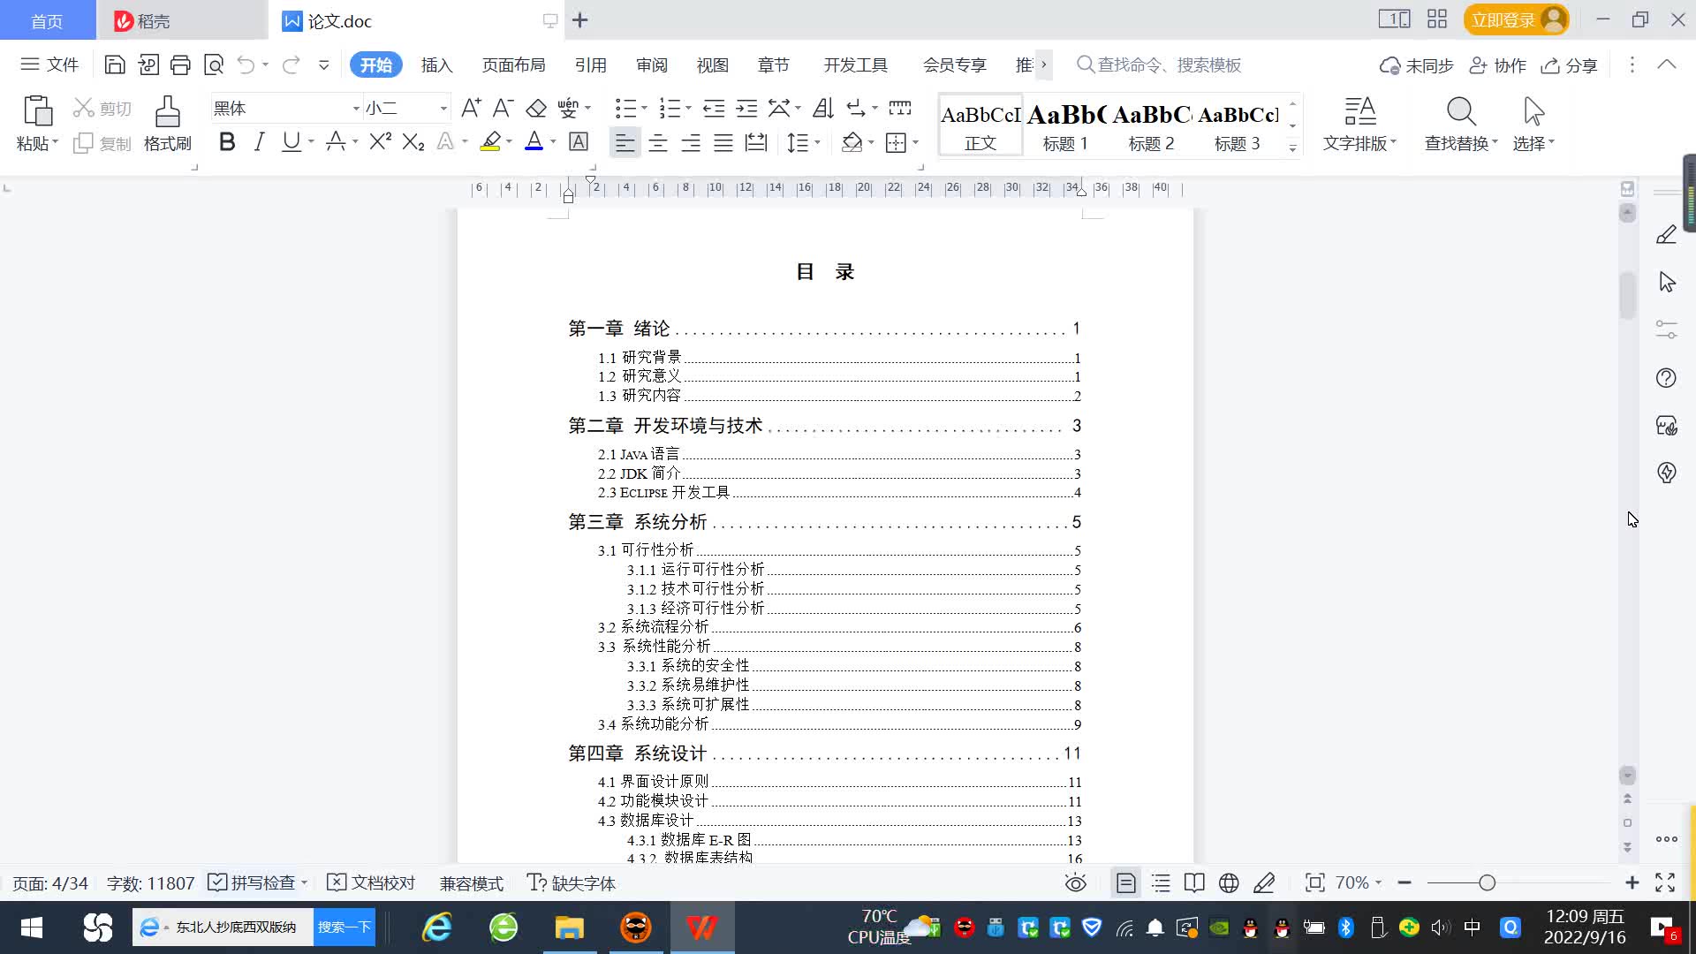This screenshot has height=954, width=1696.
Task: Expand ribbon tabs overflow chevron
Action: coord(1043,64)
